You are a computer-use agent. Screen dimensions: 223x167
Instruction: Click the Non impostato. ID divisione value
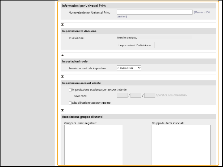[x=127, y=38]
